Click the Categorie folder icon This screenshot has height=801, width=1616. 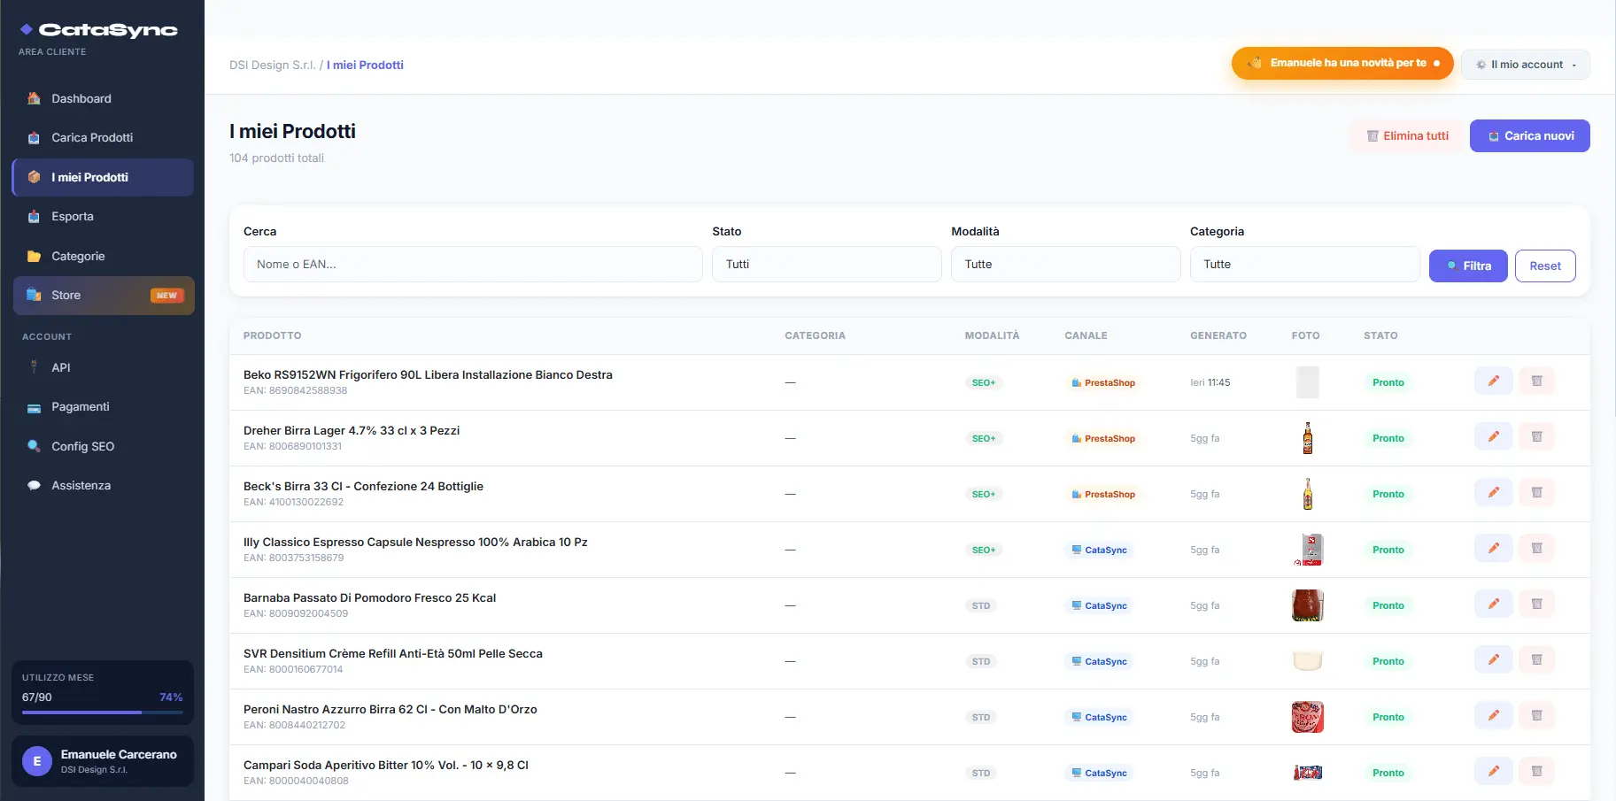(34, 256)
